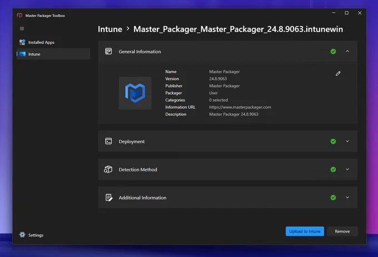378x257 pixels.
Task: Edit general information with pencil icon
Action: pos(338,73)
